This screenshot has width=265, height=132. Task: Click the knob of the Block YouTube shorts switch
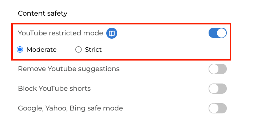coord(214,89)
